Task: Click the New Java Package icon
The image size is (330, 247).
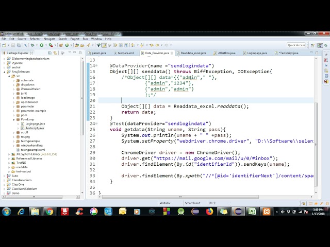Action: [61, 45]
